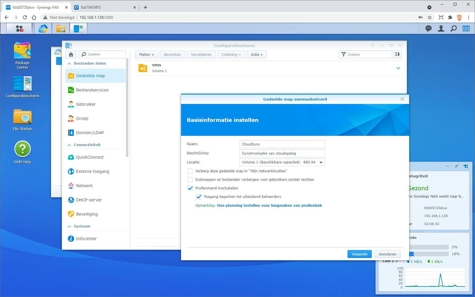
Task: Select Gedeelde map in the sidebar
Action: (96, 76)
